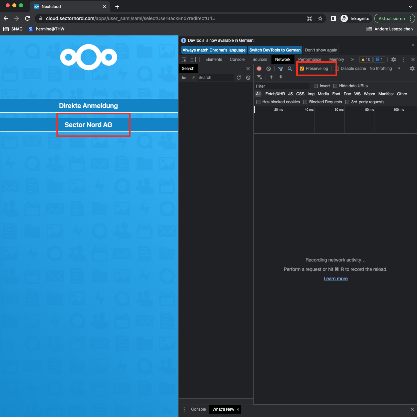Filter requests by JS type
This screenshot has width=417, height=417.
point(290,94)
